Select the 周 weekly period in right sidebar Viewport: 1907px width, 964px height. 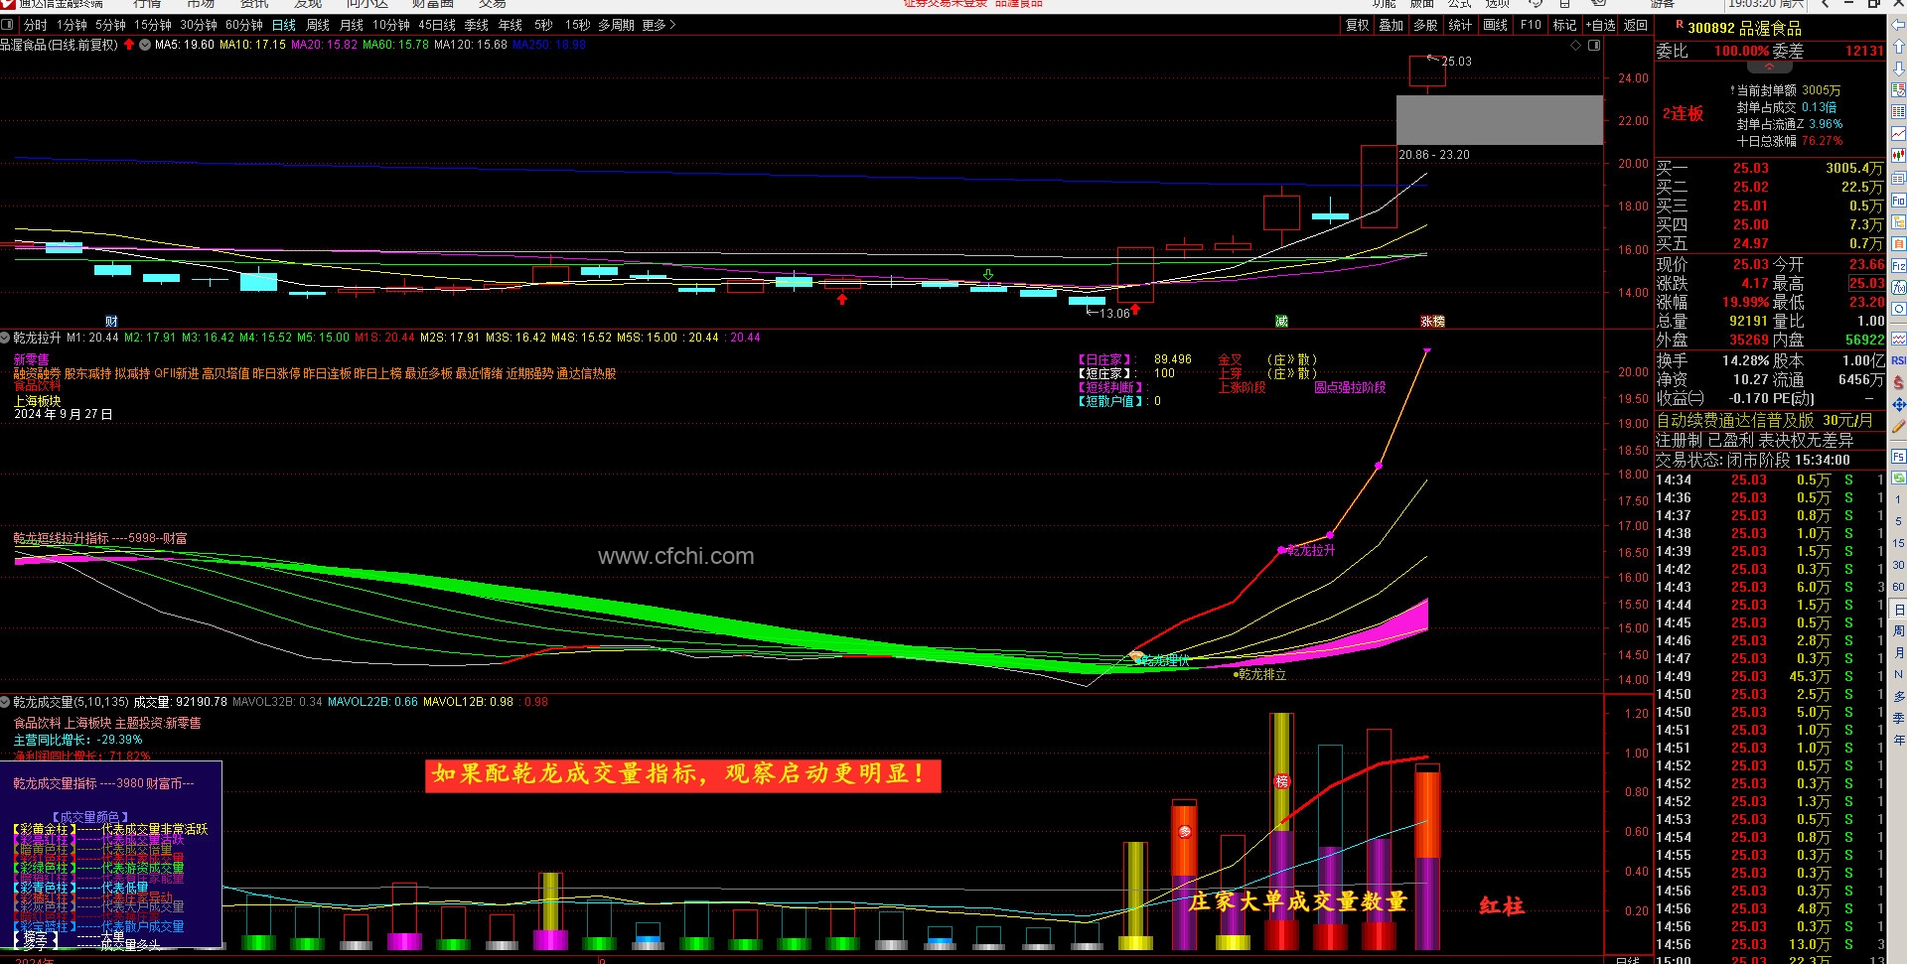point(1898,630)
